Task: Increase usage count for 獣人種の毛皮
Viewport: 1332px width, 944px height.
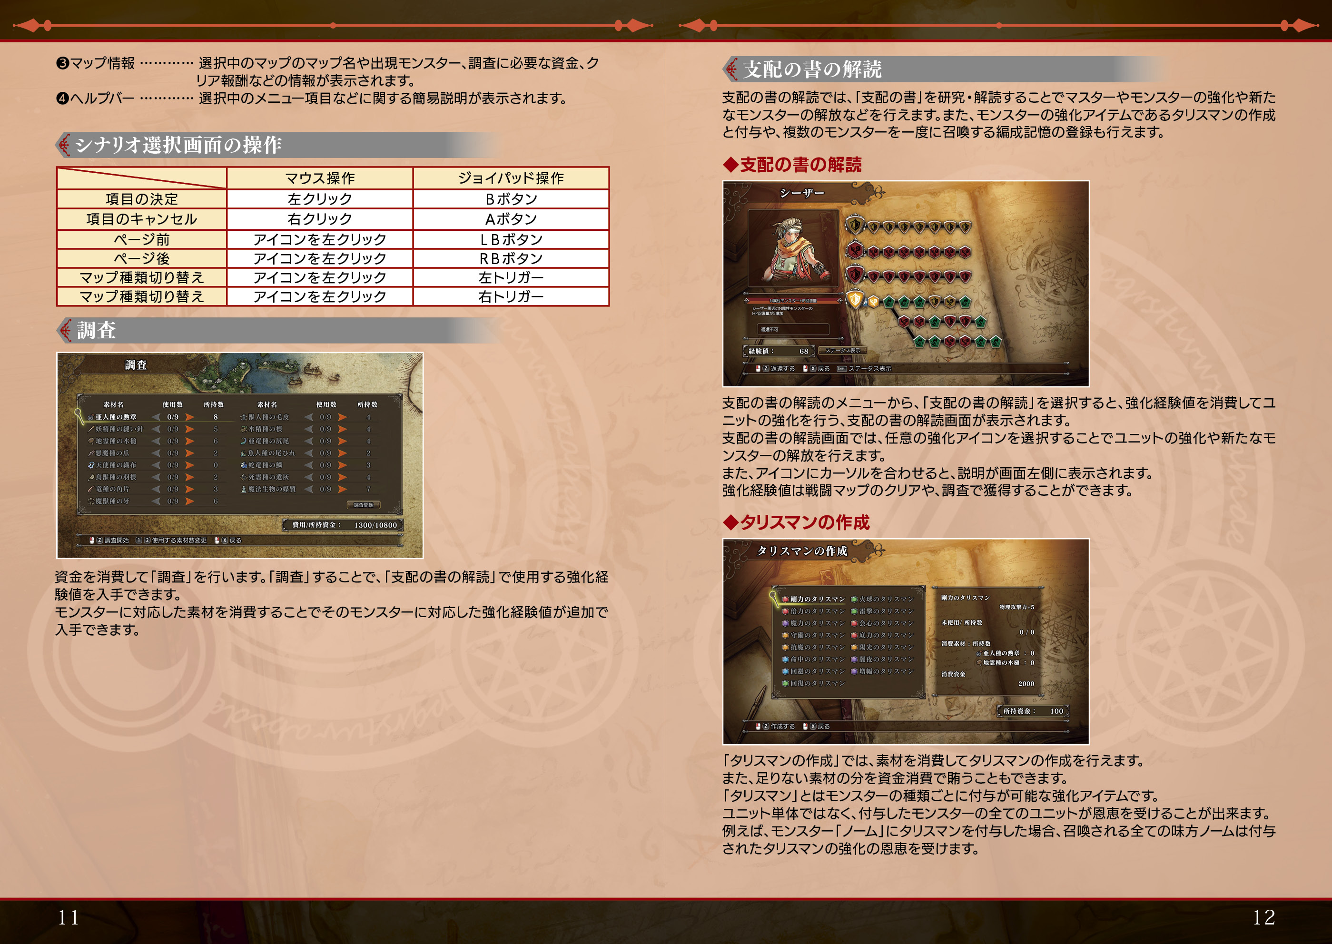Action: coord(343,417)
